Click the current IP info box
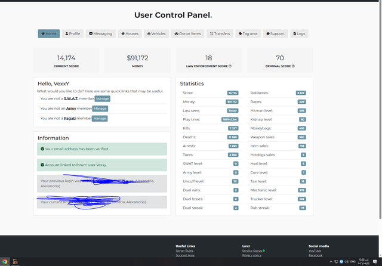The height and width of the screenshot is (266, 382). coord(102,202)
